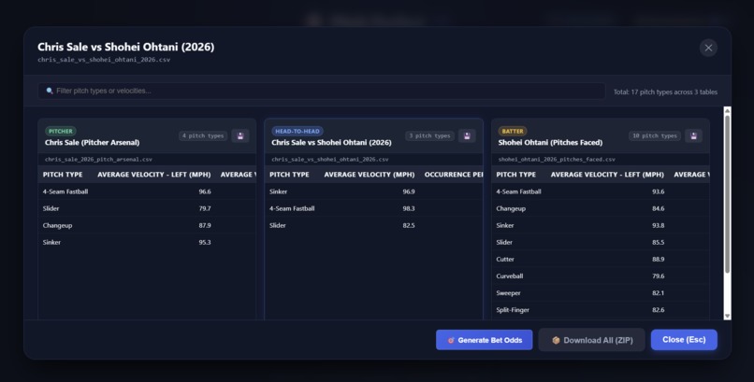Select Cutter row in Pitches Faced
The width and height of the screenshot is (754, 382).
[601, 259]
